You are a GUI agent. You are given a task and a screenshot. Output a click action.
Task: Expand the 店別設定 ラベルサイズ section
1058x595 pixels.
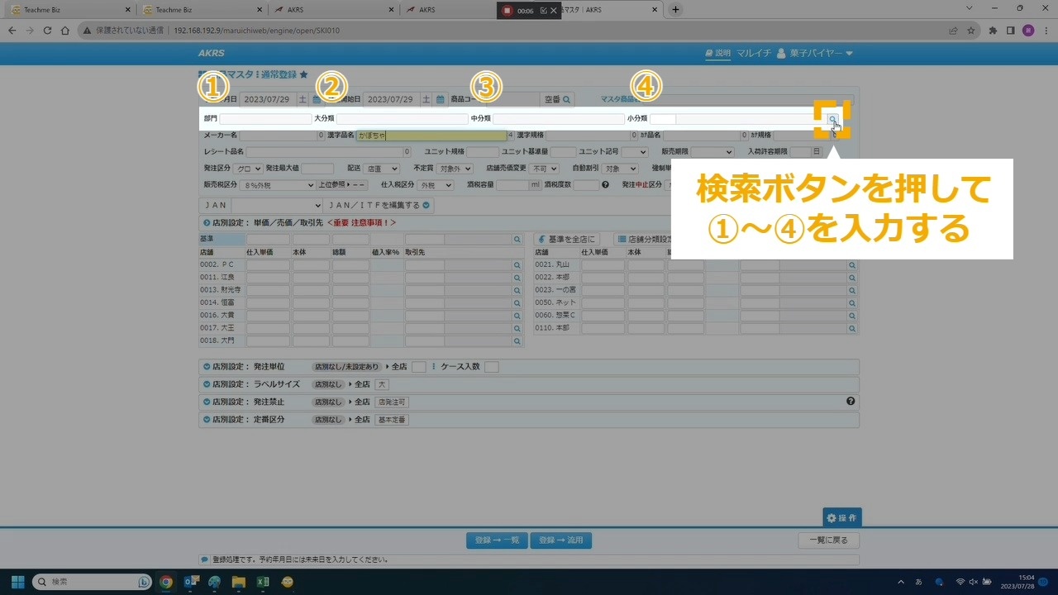point(206,384)
